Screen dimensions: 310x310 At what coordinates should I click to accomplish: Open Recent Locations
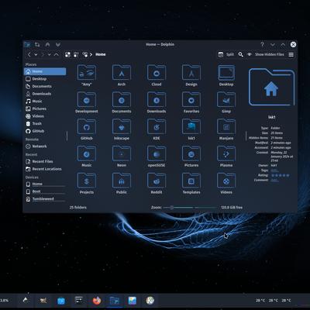click(45, 169)
